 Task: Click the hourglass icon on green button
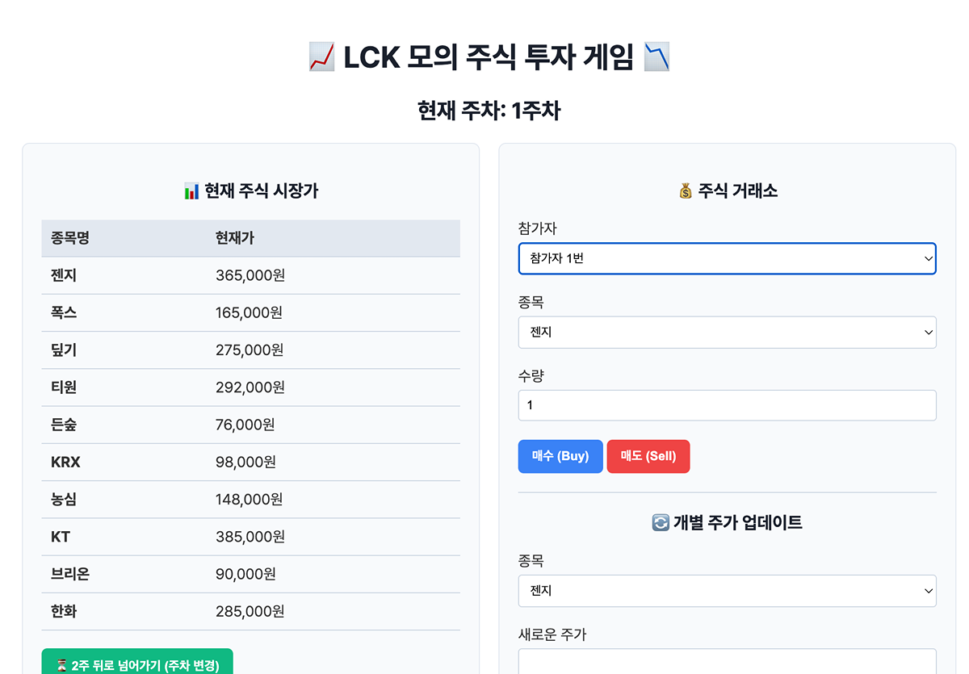(61, 666)
